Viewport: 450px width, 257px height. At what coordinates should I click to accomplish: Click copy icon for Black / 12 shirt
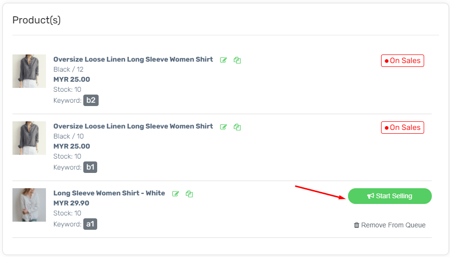(x=237, y=60)
